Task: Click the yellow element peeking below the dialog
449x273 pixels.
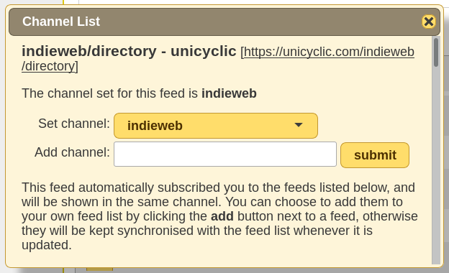Action: coord(99,269)
